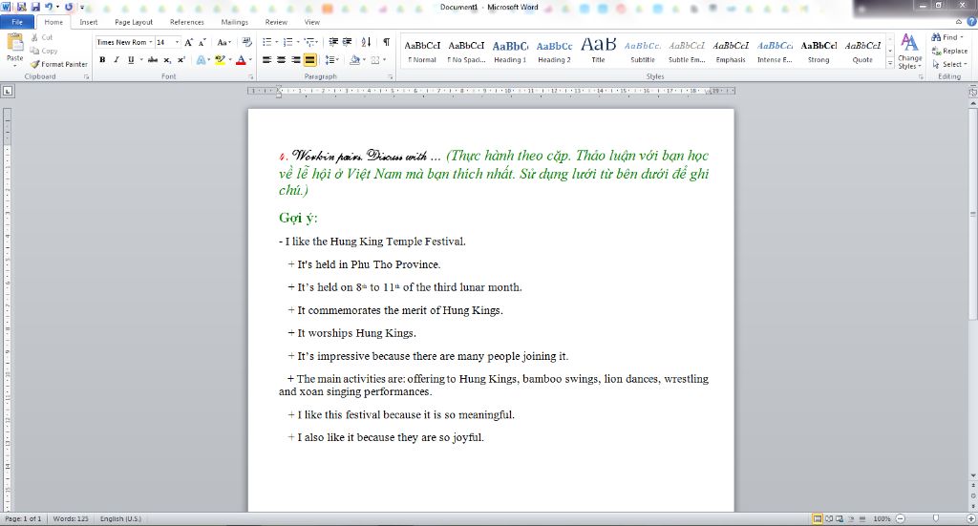The height and width of the screenshot is (526, 978).
Task: Switch to the Review tab
Action: coord(276,22)
